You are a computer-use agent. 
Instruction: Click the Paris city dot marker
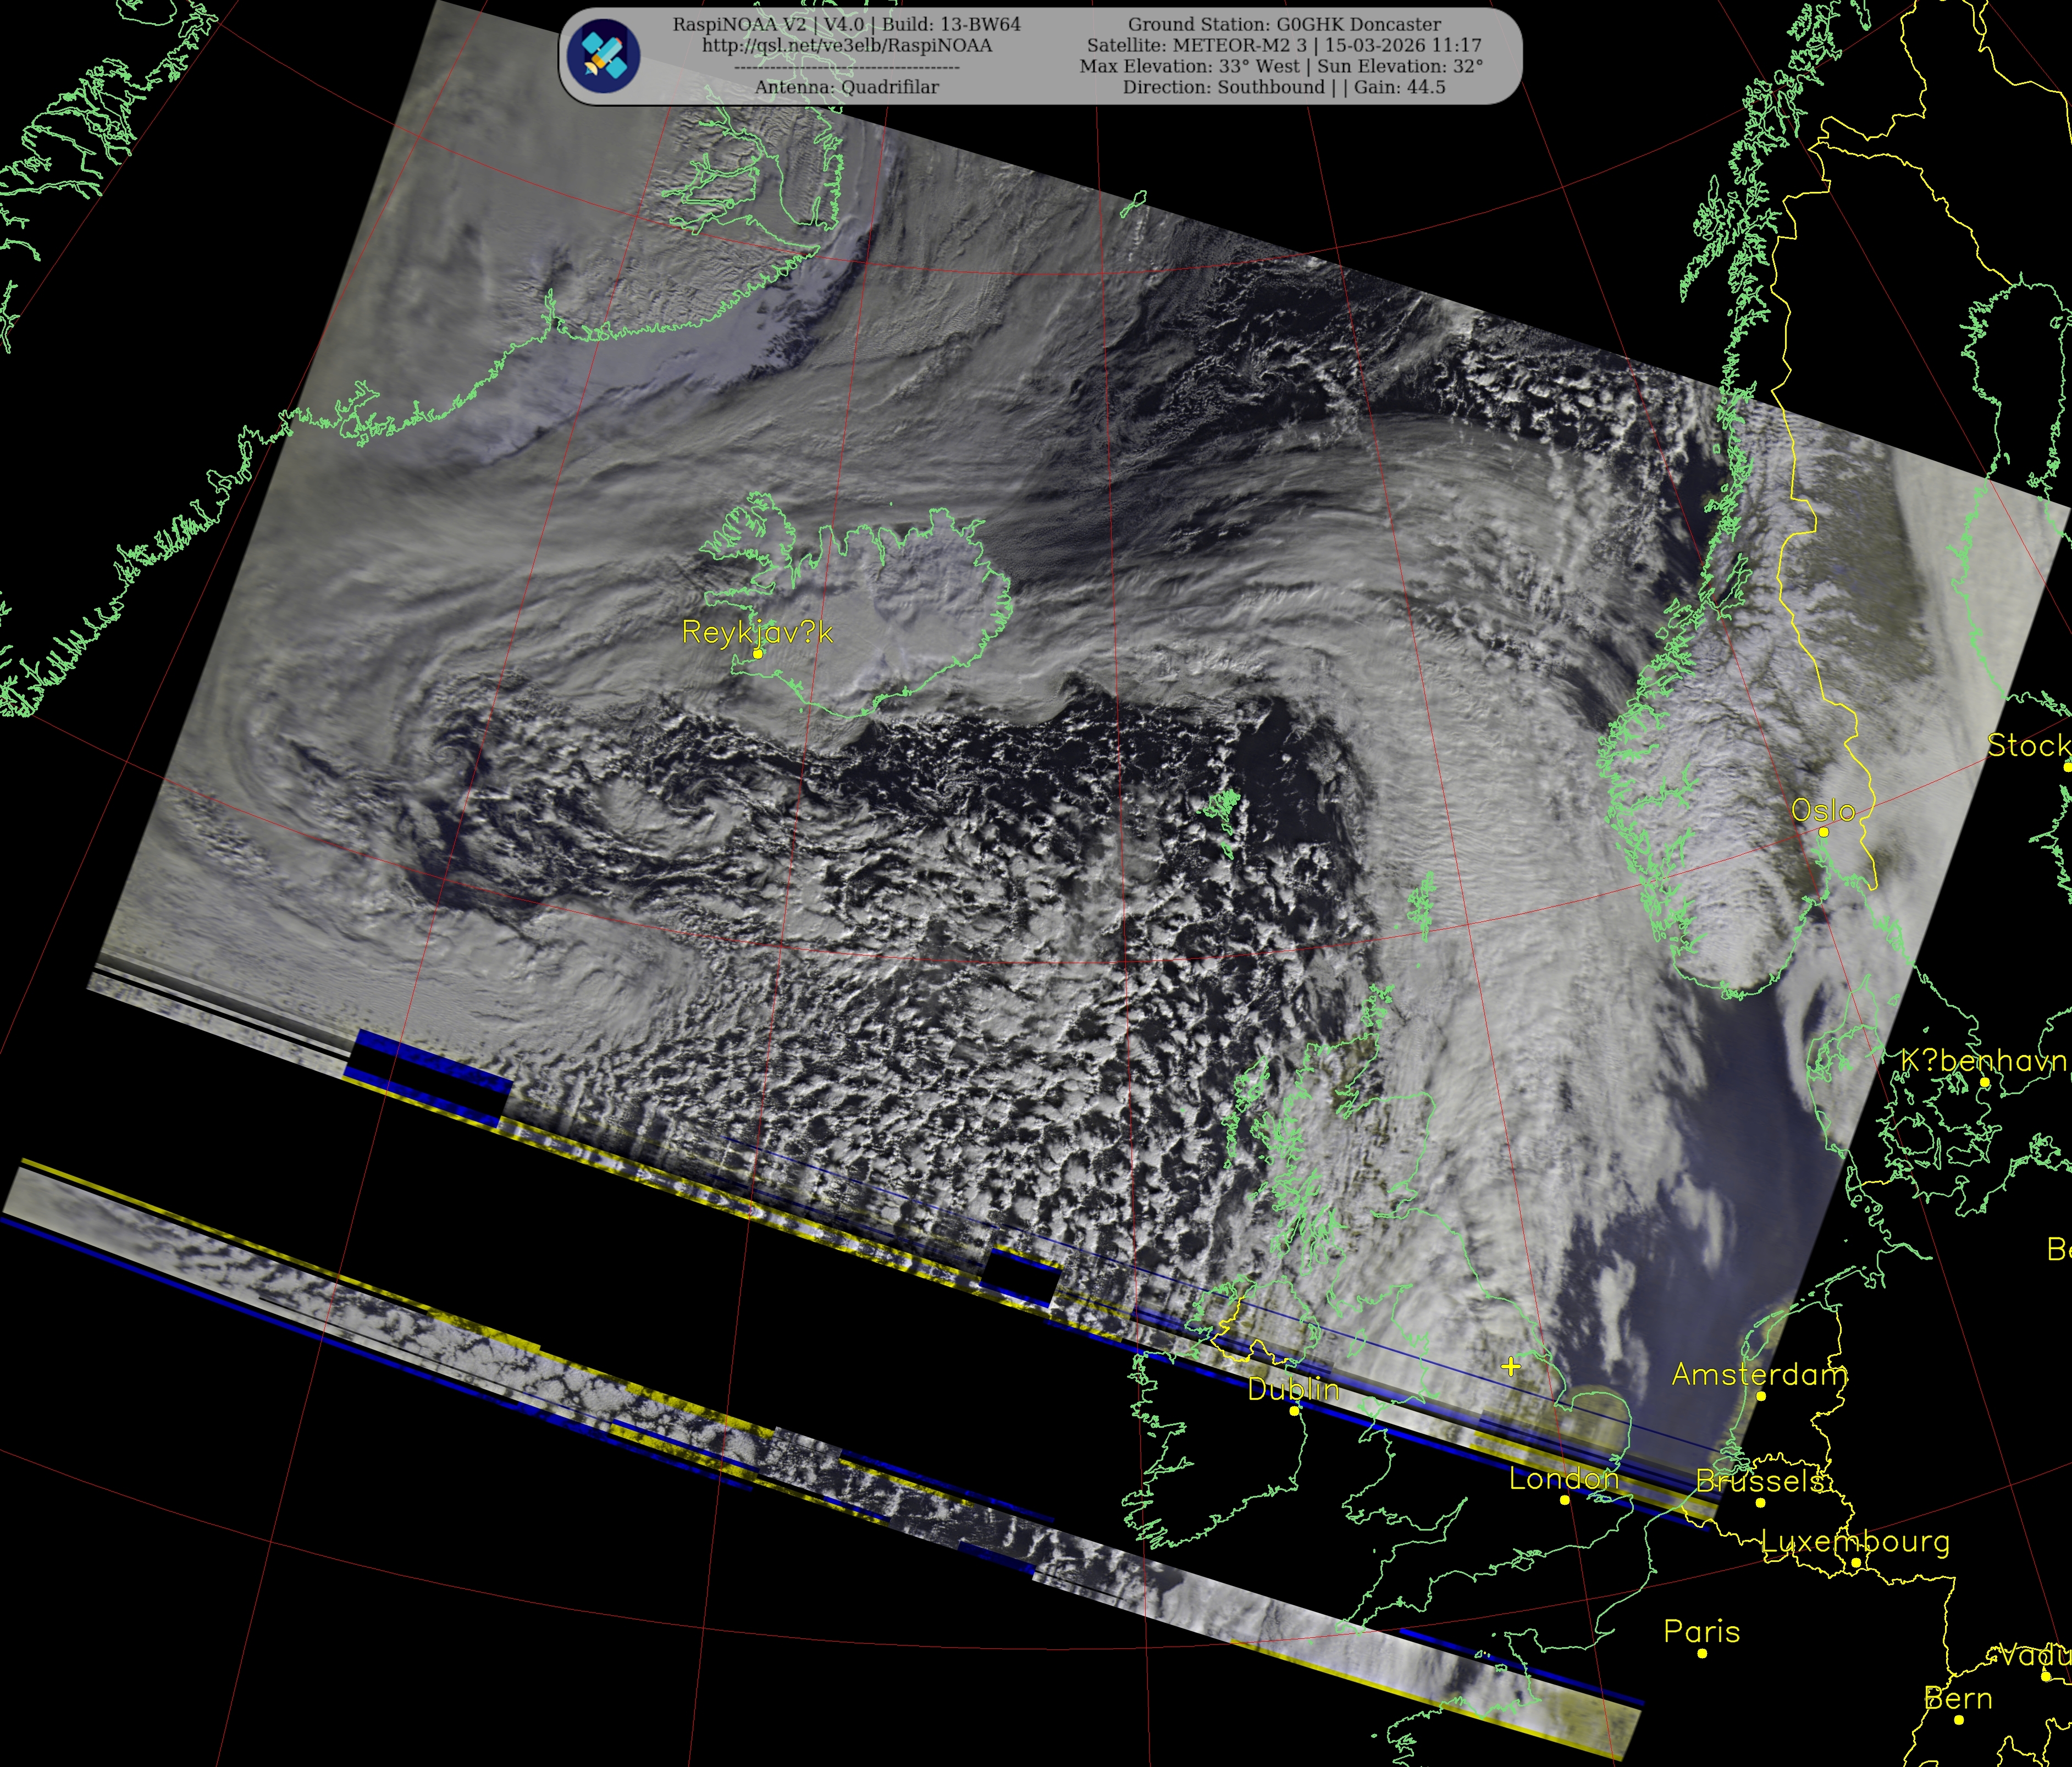click(1702, 1654)
